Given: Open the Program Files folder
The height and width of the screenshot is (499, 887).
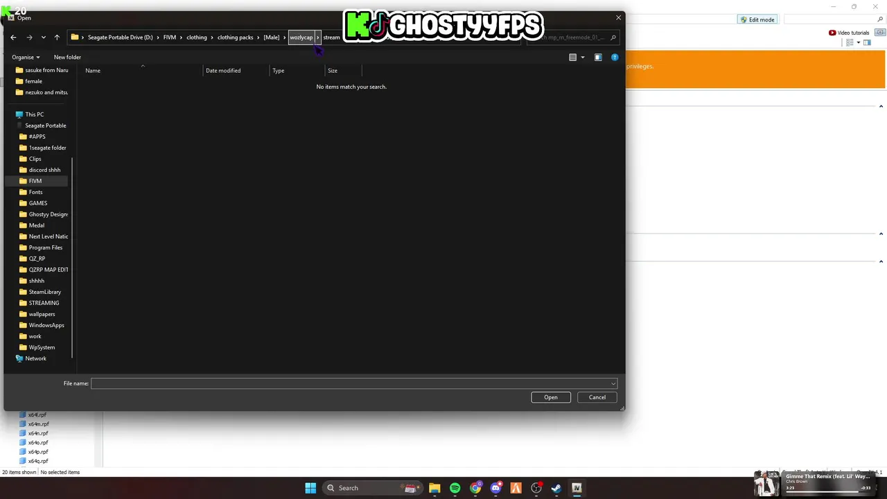Looking at the screenshot, I should click(41, 247).
